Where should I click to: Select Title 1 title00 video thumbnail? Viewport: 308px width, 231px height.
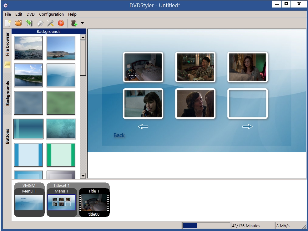tap(94, 202)
